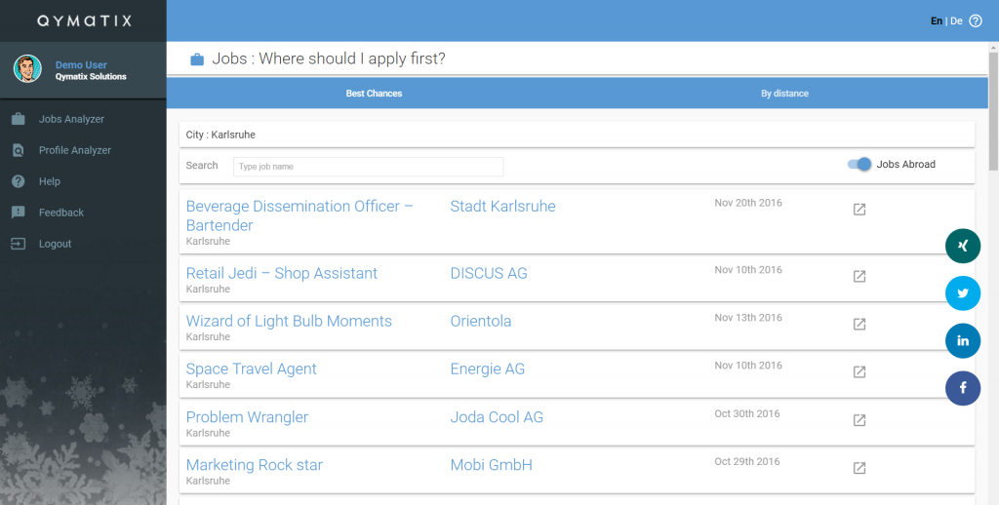Open Help from the sidebar menu

coord(49,181)
